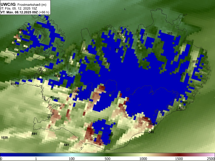215x161 pixels.
Task: Select the 885 map label
Action: pyautogui.click(x=107, y=63)
